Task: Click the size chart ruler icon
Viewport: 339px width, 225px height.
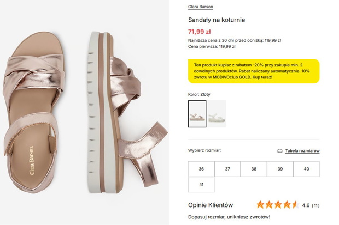Action: 280,151
